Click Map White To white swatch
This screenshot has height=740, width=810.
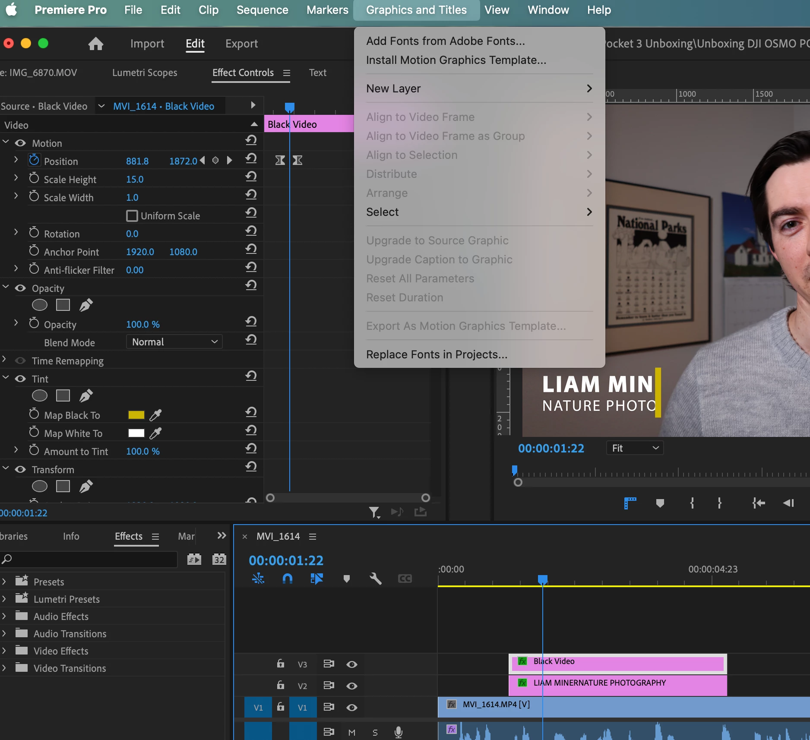click(136, 433)
